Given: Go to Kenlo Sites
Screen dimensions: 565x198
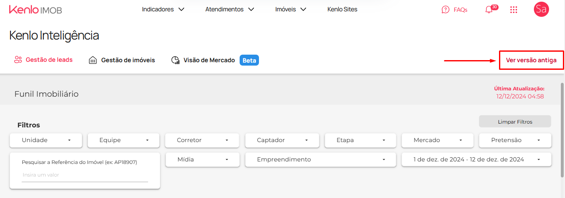Looking at the screenshot, I should 342,9.
